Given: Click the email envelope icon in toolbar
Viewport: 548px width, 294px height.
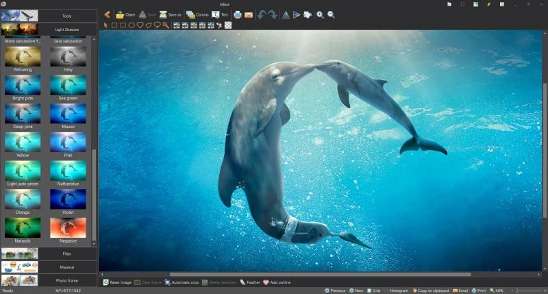Looking at the screenshot, I should (x=248, y=14).
